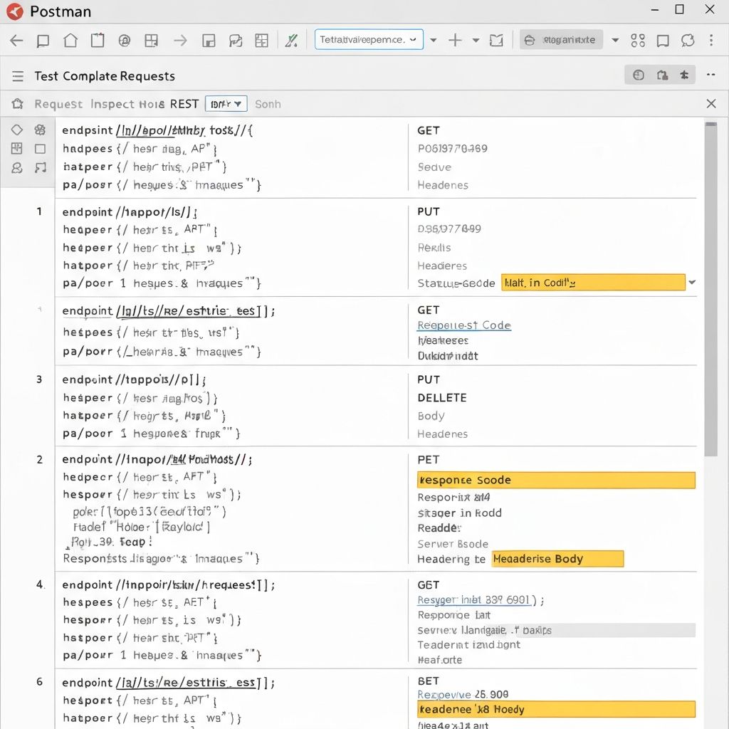
Task: Click the flower-shaped icon in left sidebar
Action: (40, 130)
